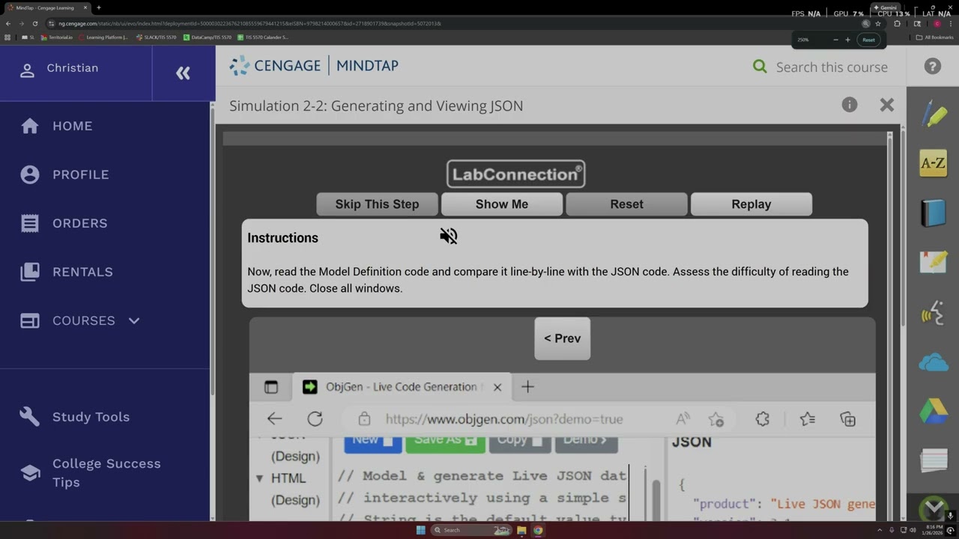The image size is (959, 539).
Task: Close the ObjGen tab
Action: click(497, 387)
